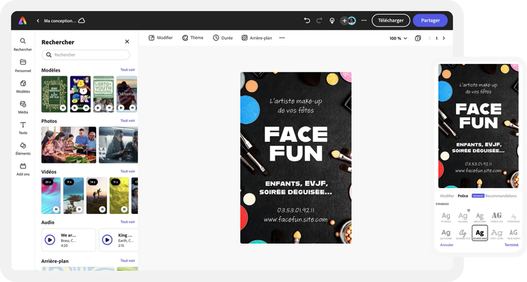The width and height of the screenshot is (527, 282).
Task: Close the Rechercher panel
Action: tap(127, 42)
